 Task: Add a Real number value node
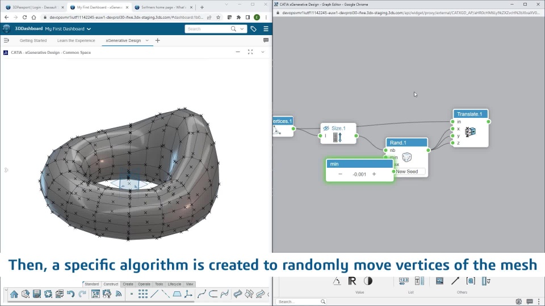(352, 281)
